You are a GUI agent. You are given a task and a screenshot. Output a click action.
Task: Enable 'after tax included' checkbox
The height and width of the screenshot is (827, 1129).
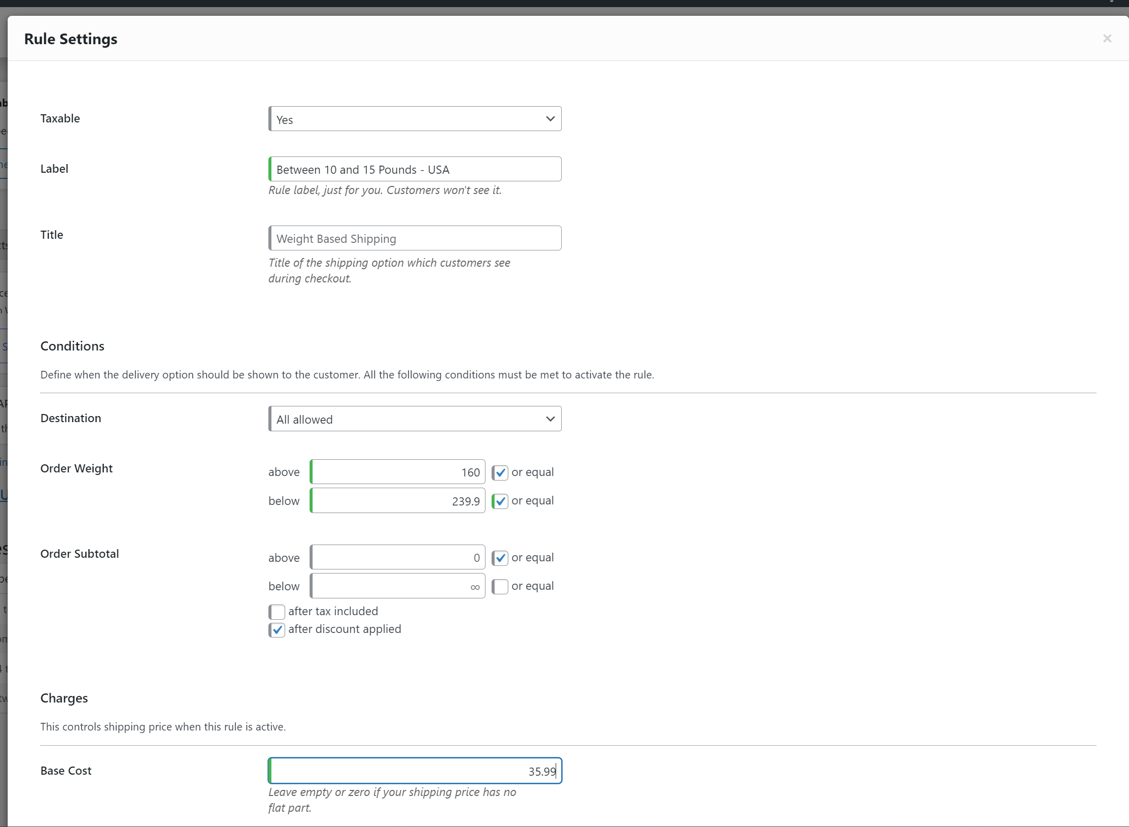277,612
